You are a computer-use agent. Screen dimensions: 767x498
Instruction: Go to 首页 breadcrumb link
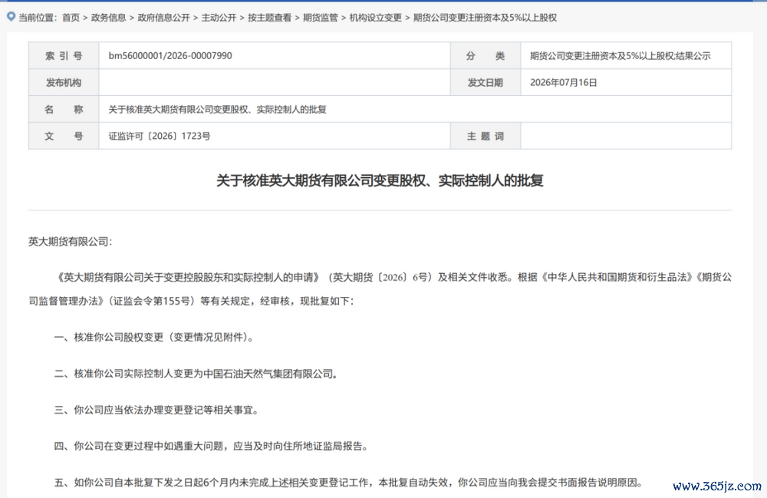71,18
